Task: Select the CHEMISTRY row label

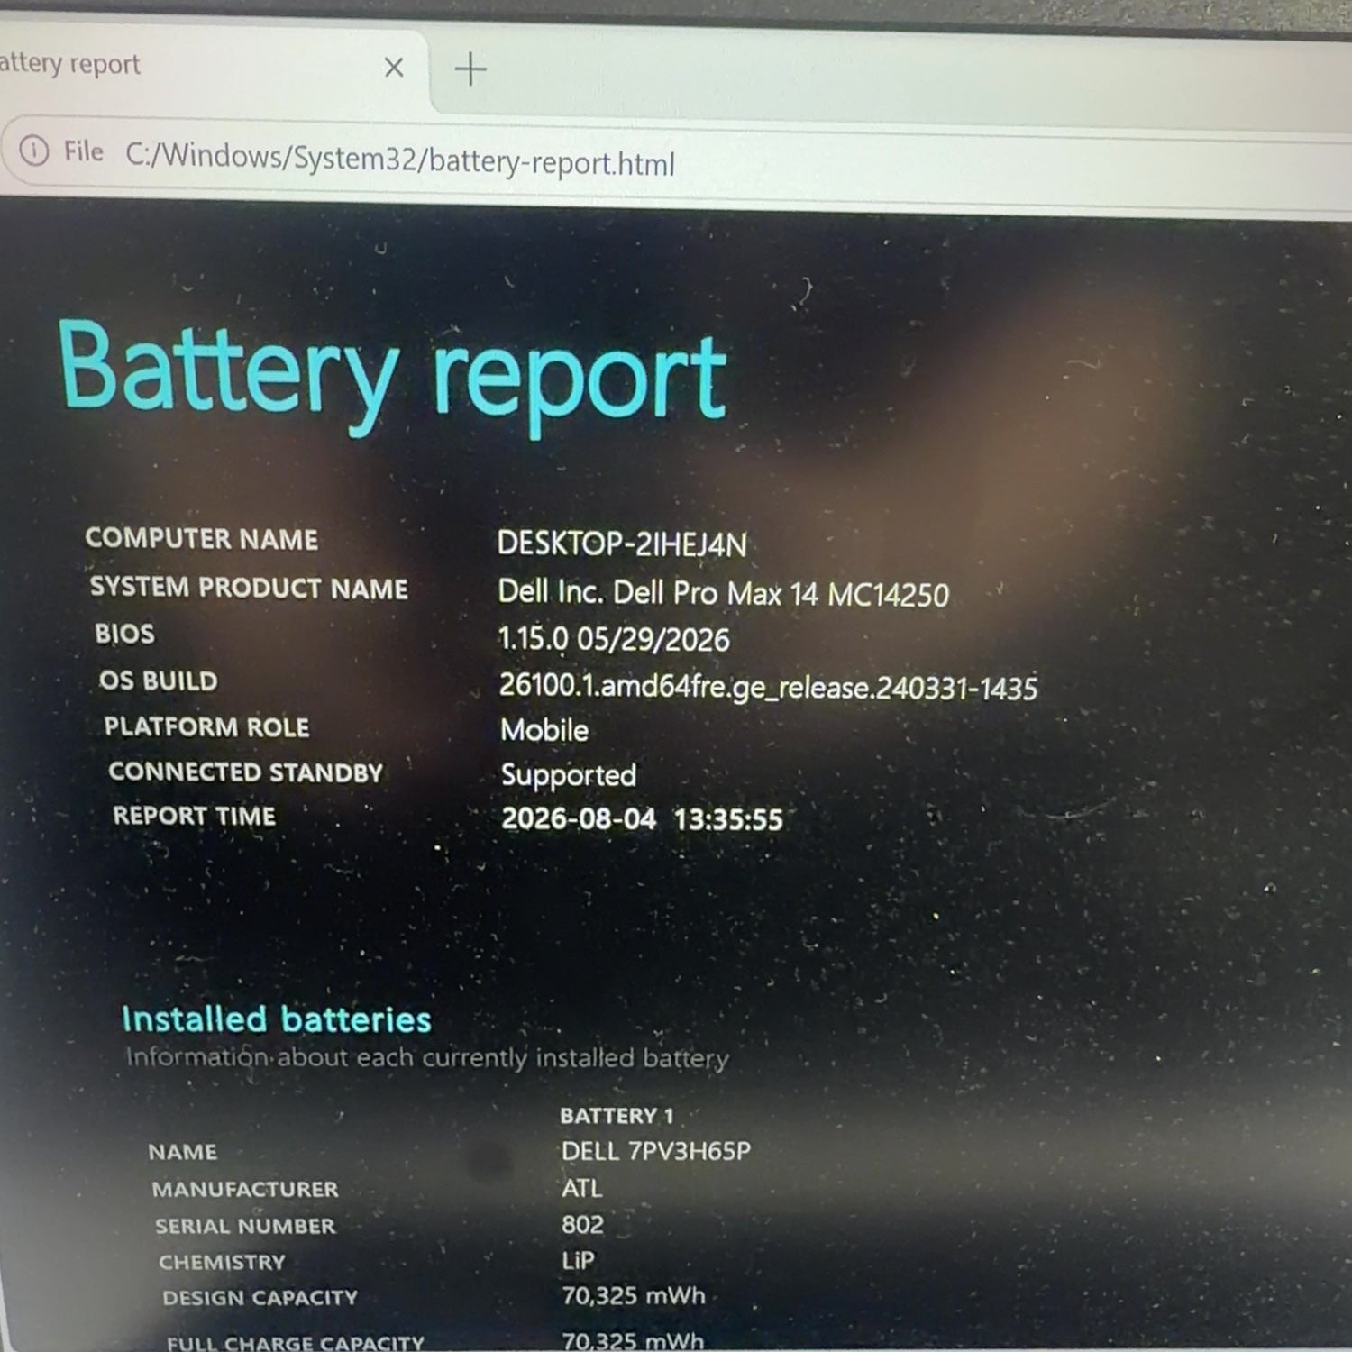Action: point(222,1262)
